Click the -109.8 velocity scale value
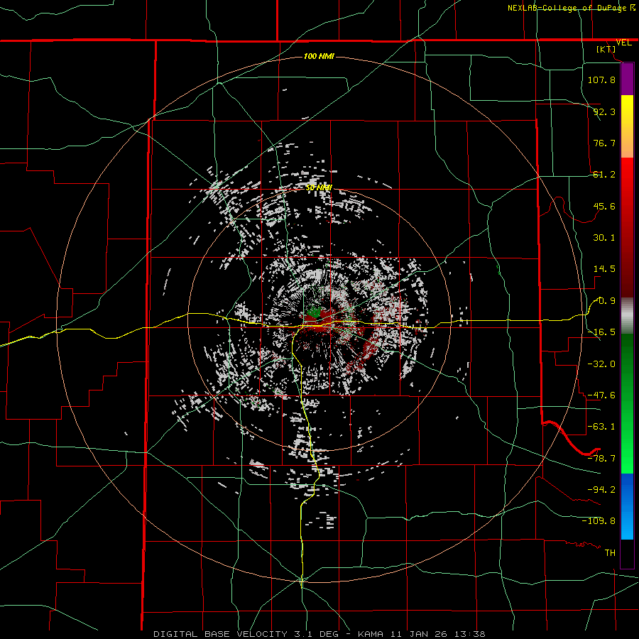639x639 pixels. click(599, 521)
